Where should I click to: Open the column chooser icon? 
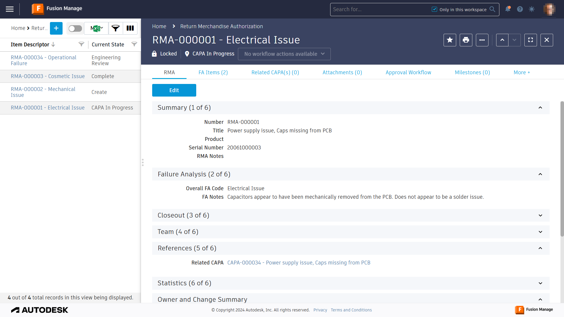[x=130, y=28]
